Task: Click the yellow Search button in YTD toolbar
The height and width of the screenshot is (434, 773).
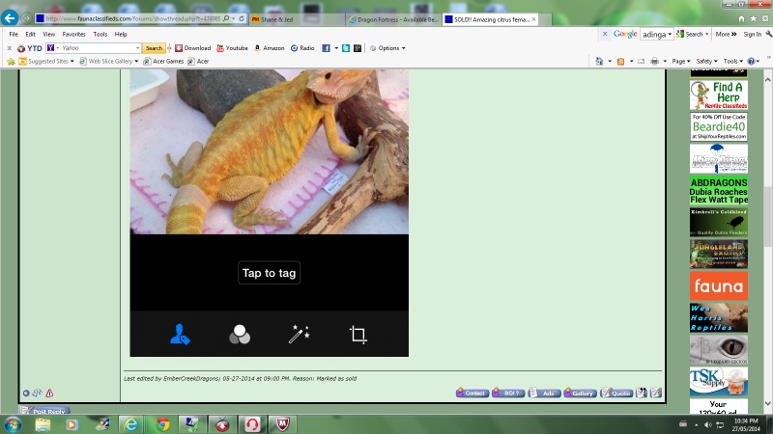Action: 154,48
